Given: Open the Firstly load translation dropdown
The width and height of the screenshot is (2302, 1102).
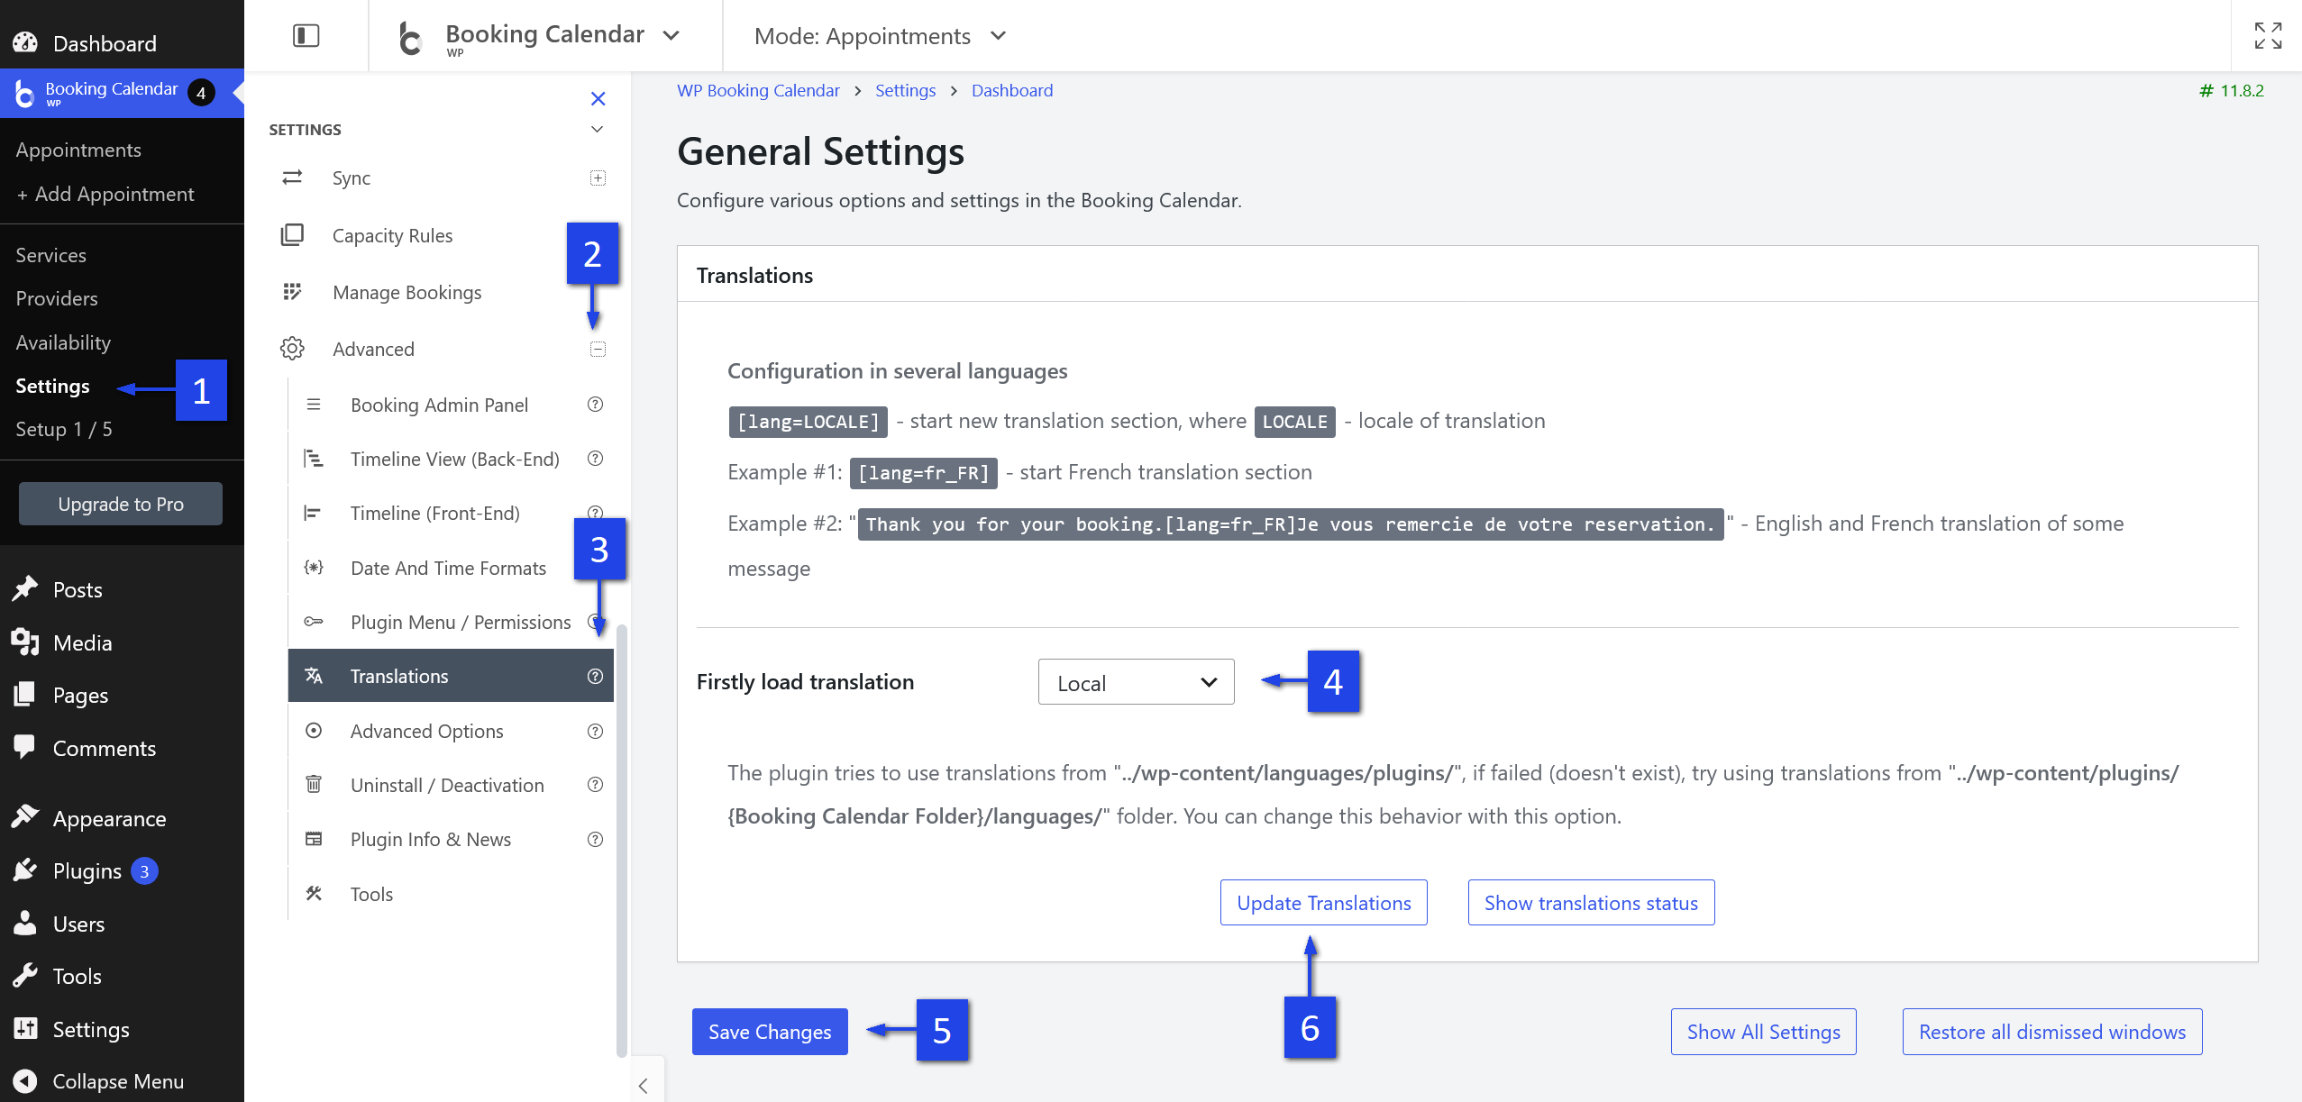Looking at the screenshot, I should 1136,682.
